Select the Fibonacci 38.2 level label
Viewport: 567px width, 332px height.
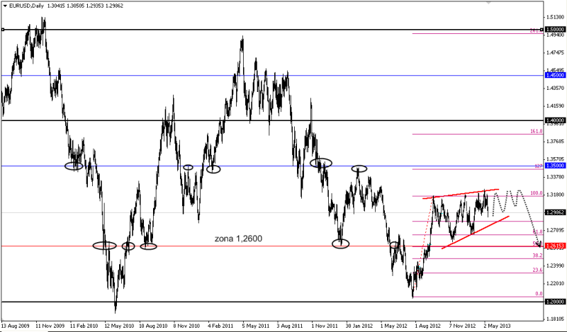[x=537, y=255]
